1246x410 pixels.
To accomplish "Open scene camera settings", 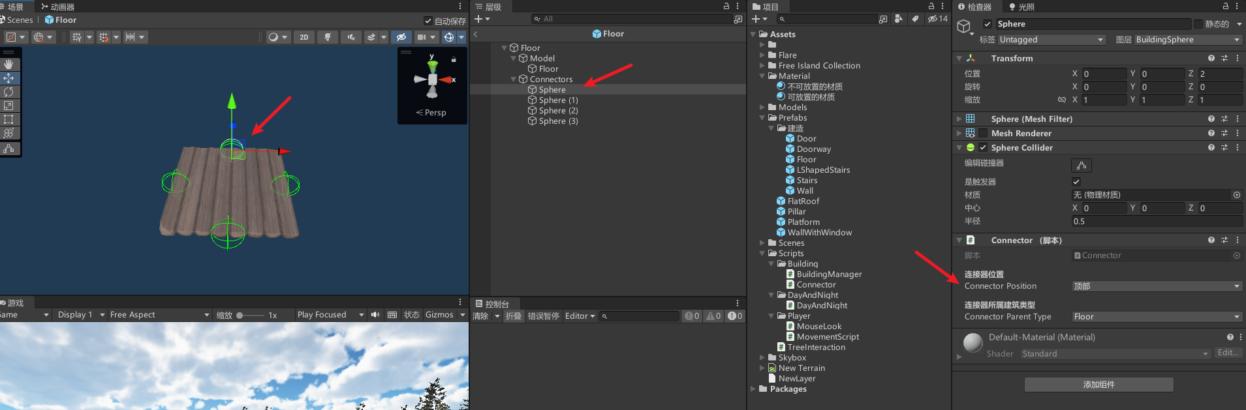I will coord(422,37).
